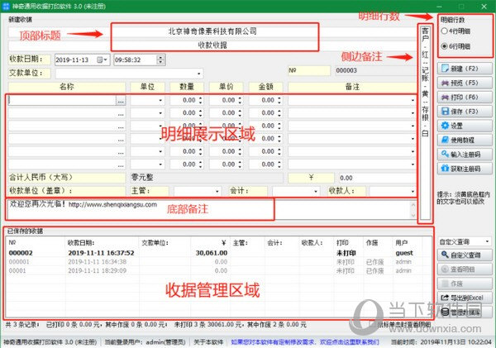Click scrollbar of the bottom note box
The image size is (496, 348).
(x=413, y=209)
